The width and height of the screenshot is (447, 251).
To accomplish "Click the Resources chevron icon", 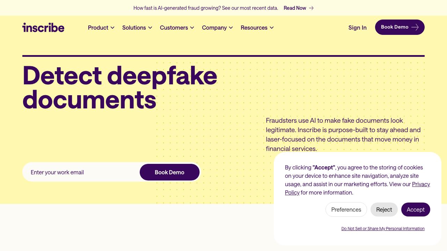I will pos(272,28).
